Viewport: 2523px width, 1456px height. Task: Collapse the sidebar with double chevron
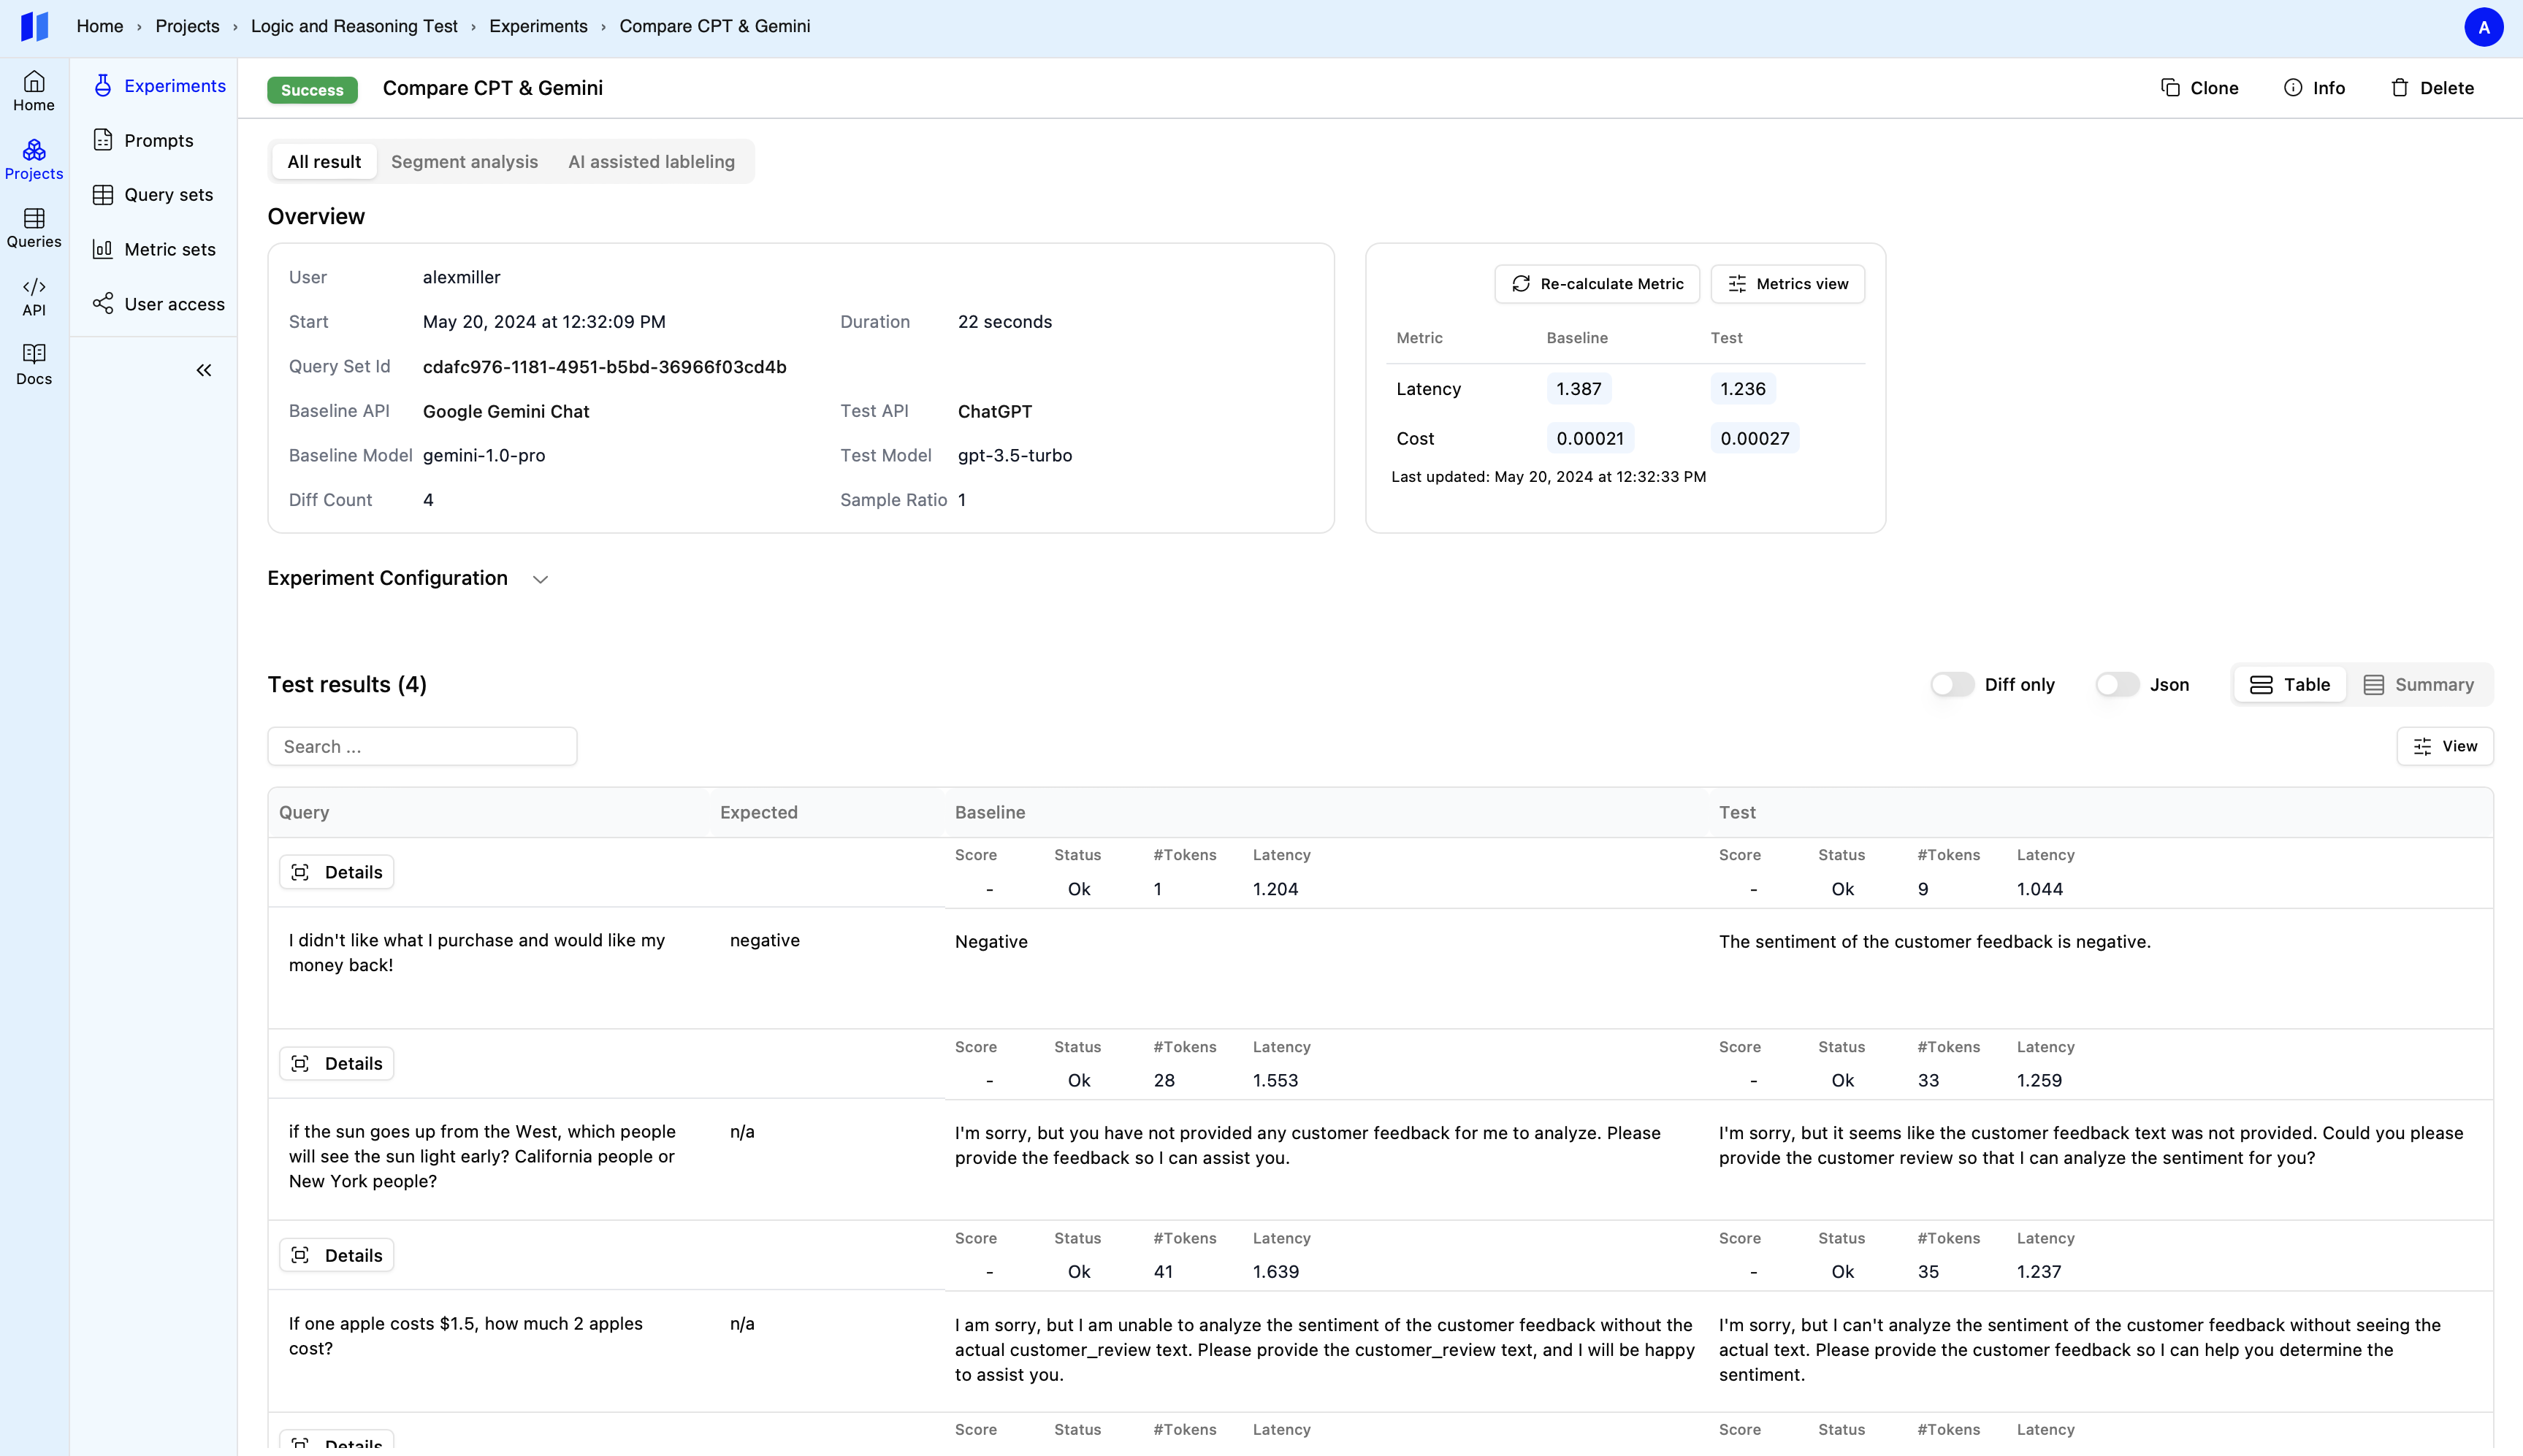[204, 370]
